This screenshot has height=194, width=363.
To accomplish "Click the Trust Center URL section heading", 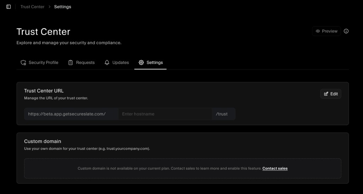I will 44,91.
